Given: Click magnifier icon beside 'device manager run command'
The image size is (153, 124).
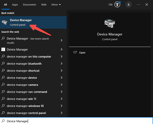Looking at the screenshot, I should click(3, 92).
